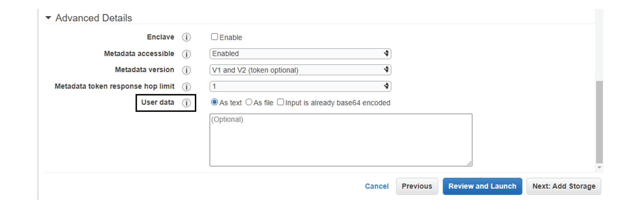Click the Previous button
Viewport: 641px width, 209px height.
(417, 186)
